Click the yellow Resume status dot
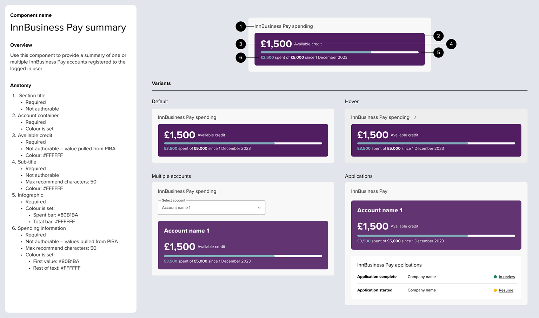Image resolution: width=539 pixels, height=318 pixels. click(495, 290)
